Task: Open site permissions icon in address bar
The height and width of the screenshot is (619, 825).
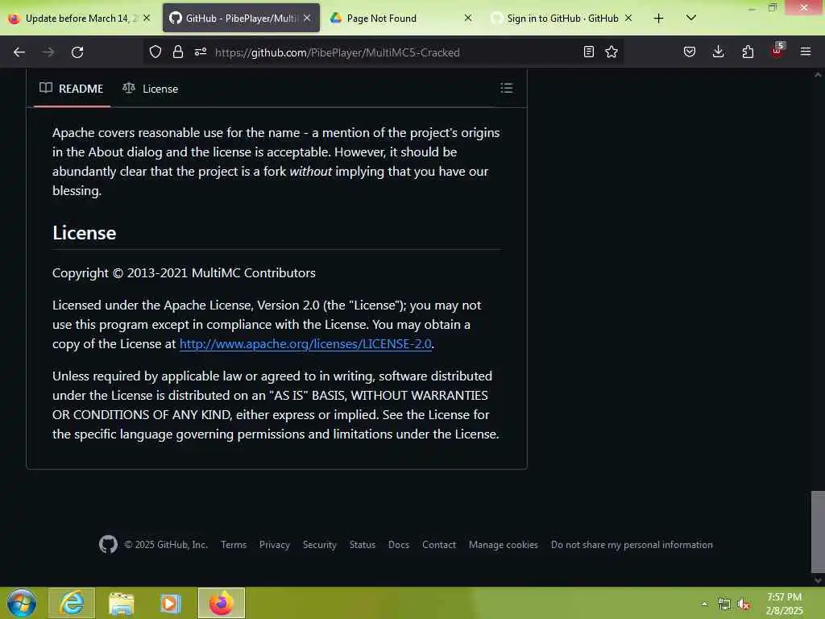Action: (201, 52)
